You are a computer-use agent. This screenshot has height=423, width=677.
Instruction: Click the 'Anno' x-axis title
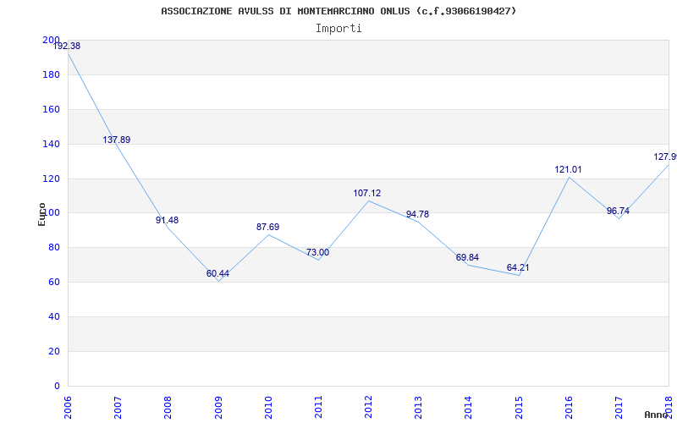[x=656, y=415]
